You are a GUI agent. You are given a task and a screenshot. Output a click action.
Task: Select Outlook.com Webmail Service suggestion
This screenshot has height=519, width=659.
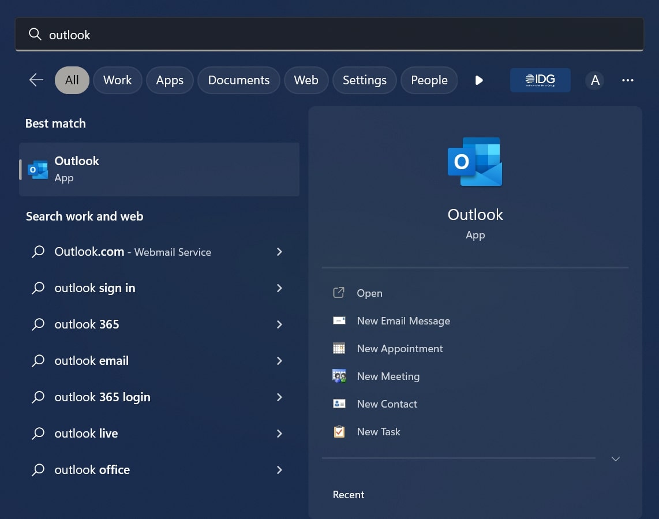coord(159,252)
